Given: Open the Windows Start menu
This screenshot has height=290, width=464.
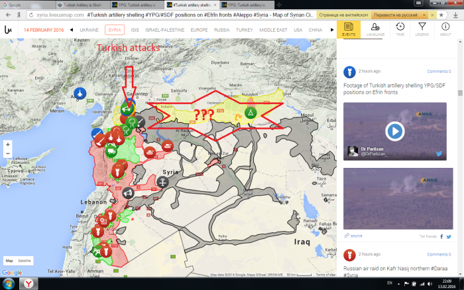Looking at the screenshot, I should click(x=8, y=283).
